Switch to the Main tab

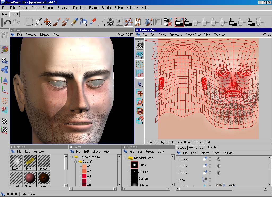5,14
